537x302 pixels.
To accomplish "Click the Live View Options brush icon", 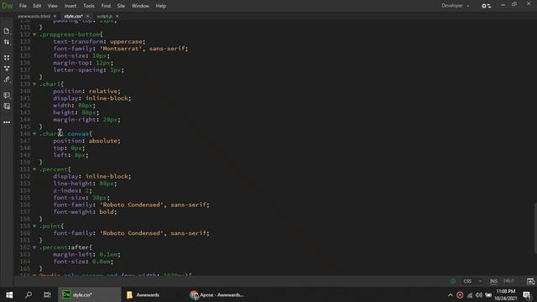I will pos(7,79).
